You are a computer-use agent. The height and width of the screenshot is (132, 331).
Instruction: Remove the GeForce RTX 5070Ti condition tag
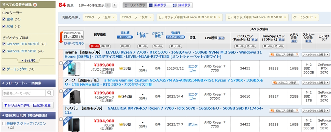click(x=219, y=17)
